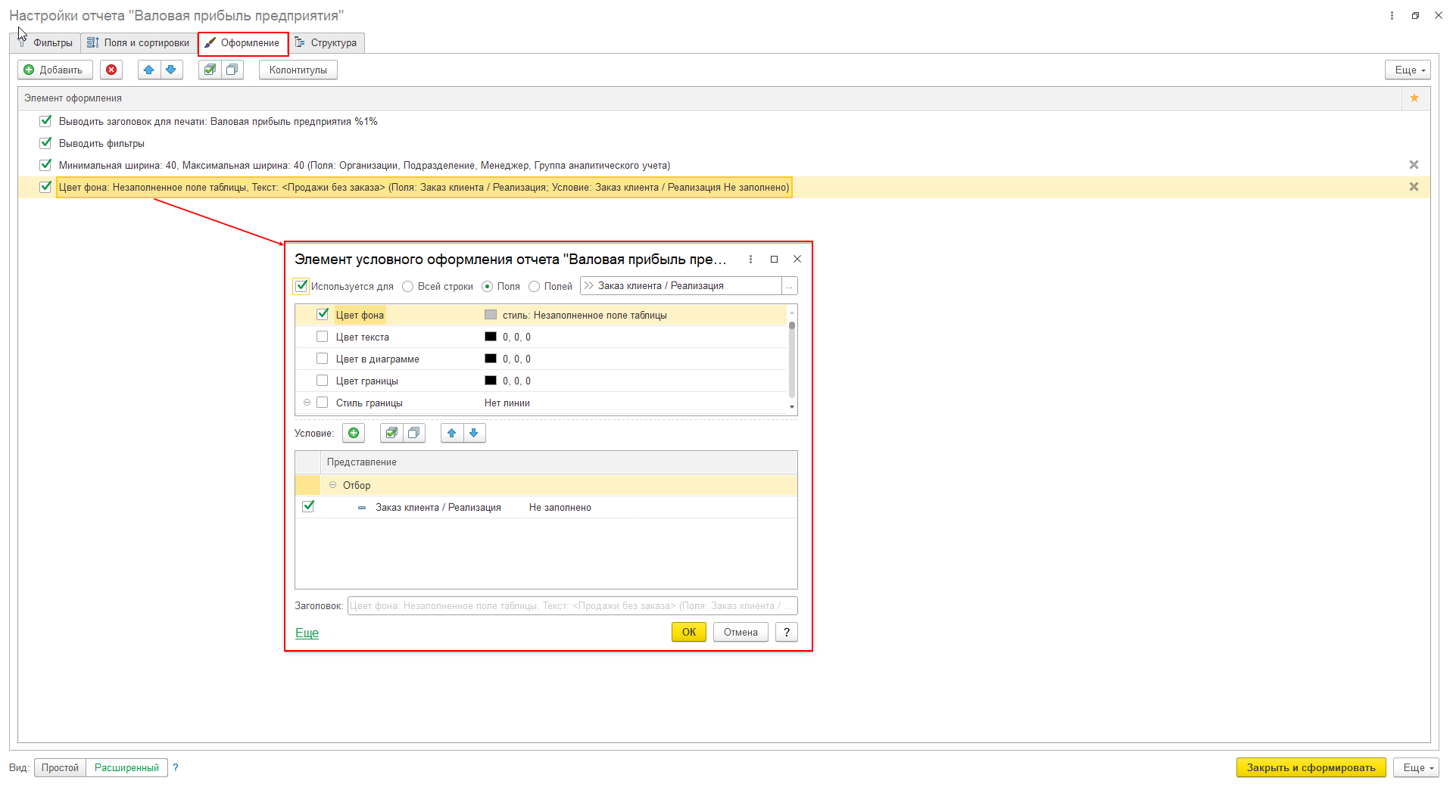Screen dimensions: 1453x787
Task: Toggle 'Выводить заголовок для печати' checkbox
Action: (x=45, y=121)
